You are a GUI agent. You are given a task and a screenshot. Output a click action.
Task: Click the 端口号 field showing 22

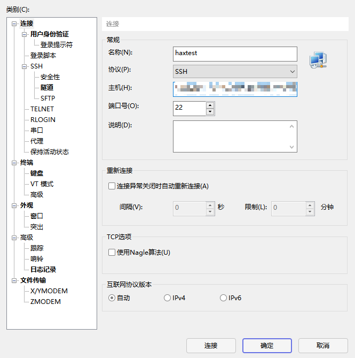click(x=190, y=109)
